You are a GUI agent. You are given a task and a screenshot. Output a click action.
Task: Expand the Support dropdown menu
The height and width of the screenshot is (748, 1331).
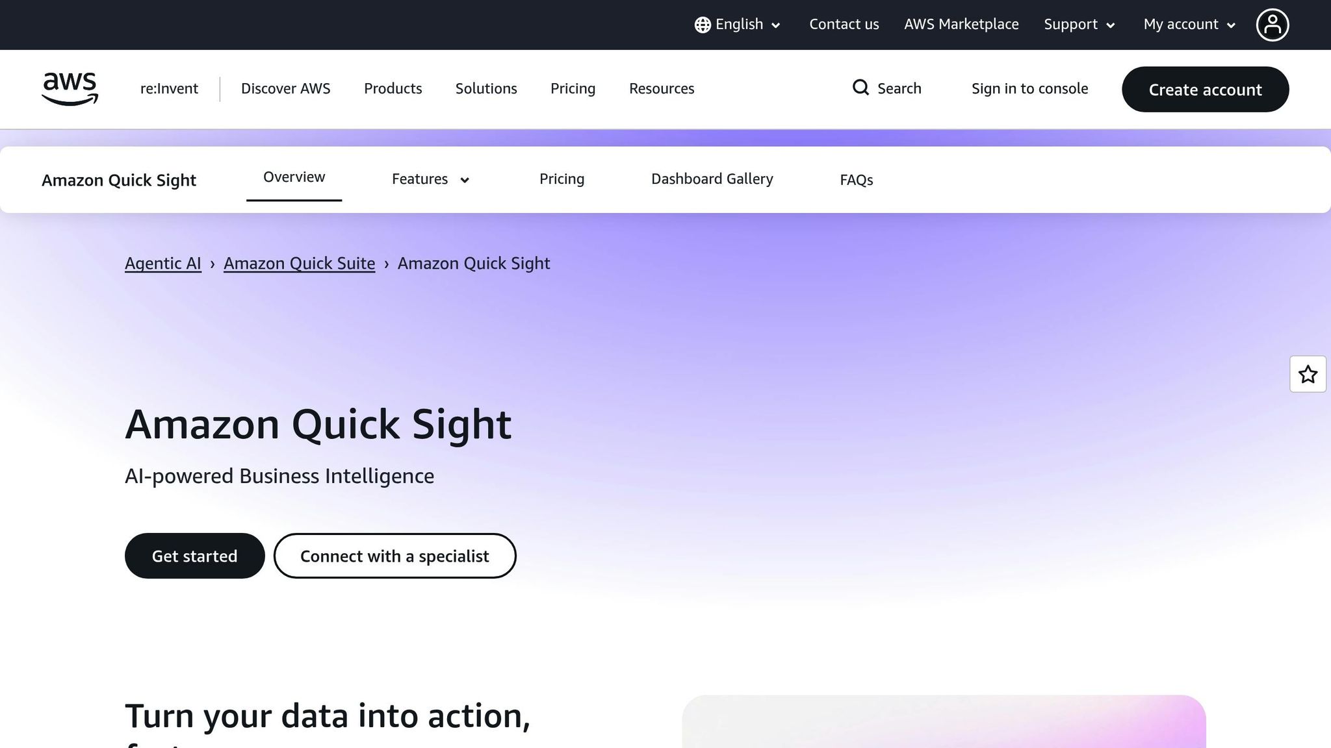[1079, 24]
